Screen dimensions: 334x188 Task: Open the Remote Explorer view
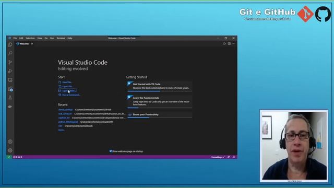click(x=10, y=80)
